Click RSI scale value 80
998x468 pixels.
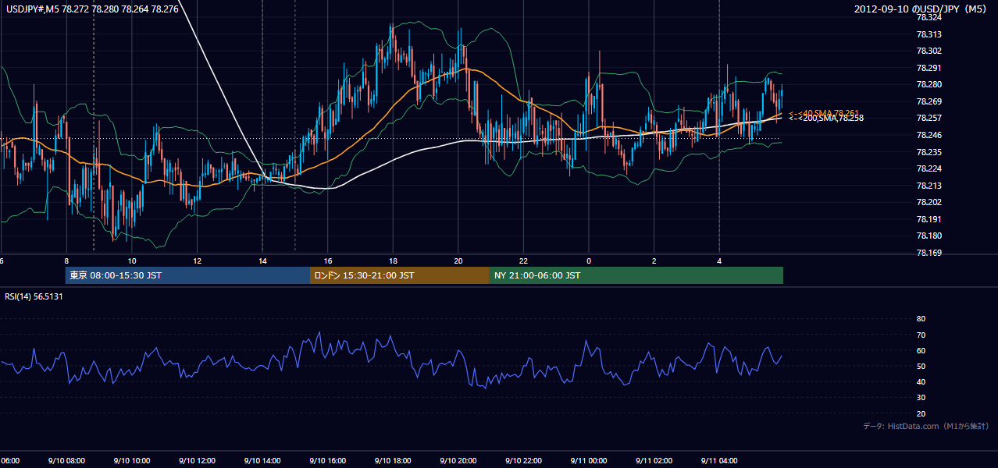(x=921, y=319)
